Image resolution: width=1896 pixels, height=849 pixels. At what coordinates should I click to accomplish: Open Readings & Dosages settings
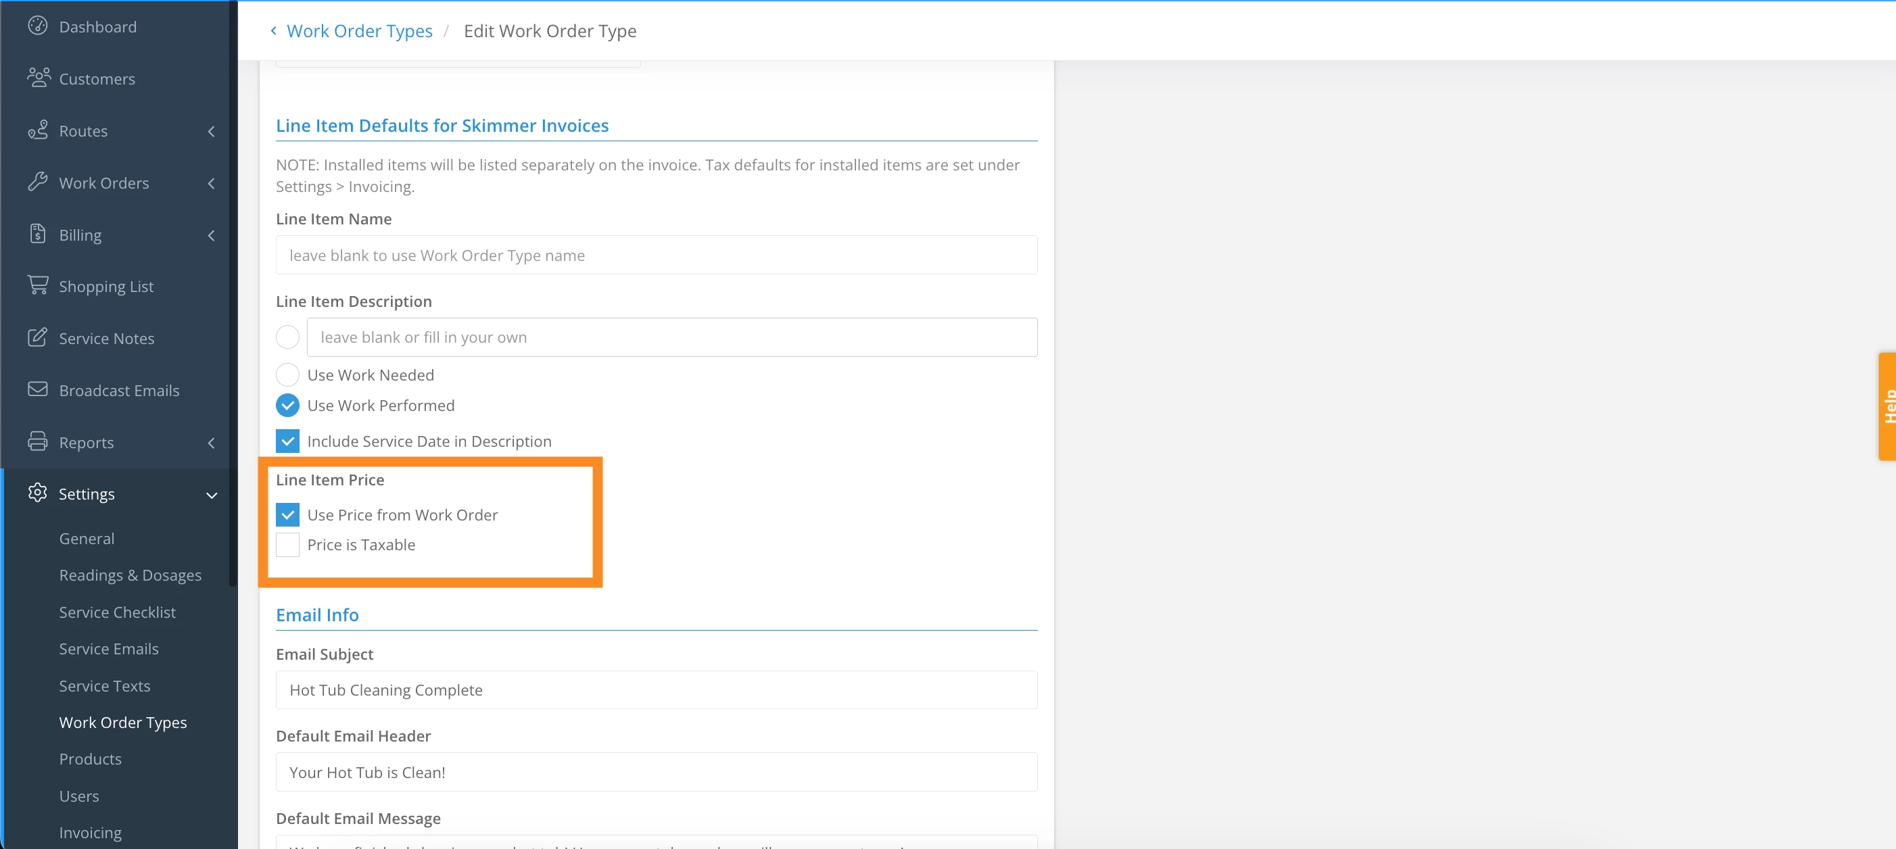pos(131,575)
